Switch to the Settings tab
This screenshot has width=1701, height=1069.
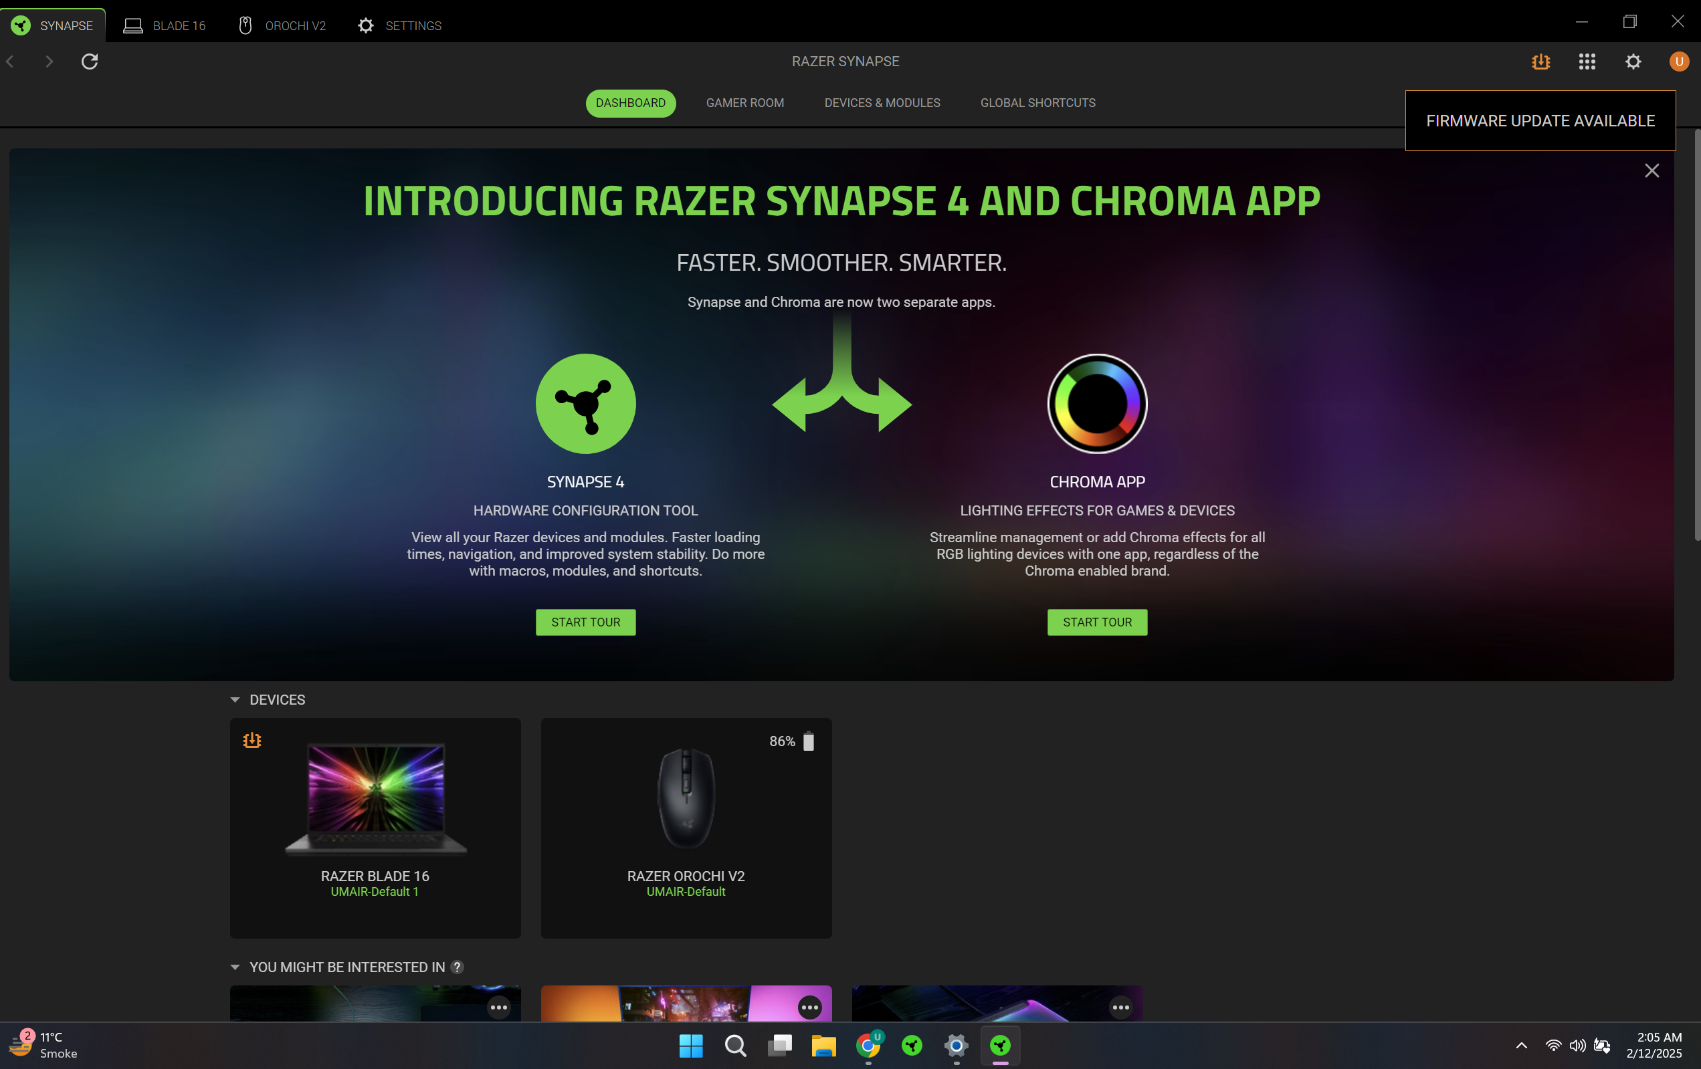click(x=400, y=25)
